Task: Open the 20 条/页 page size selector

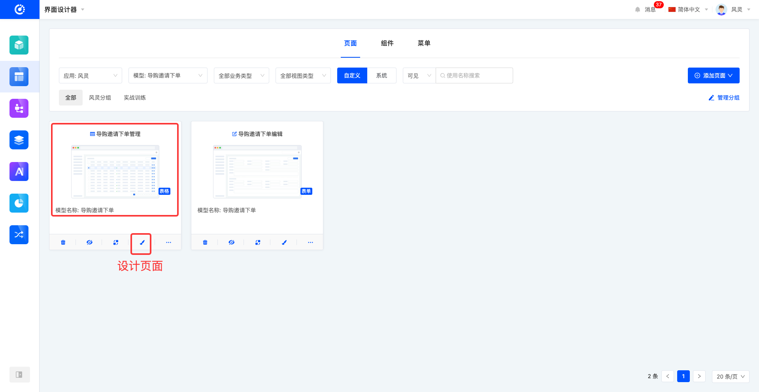Action: 730,377
